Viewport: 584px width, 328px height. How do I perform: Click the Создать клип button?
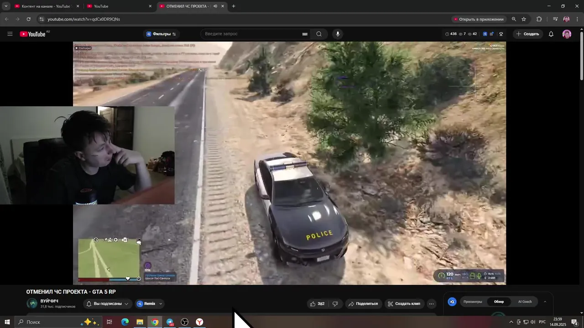tap(404, 303)
